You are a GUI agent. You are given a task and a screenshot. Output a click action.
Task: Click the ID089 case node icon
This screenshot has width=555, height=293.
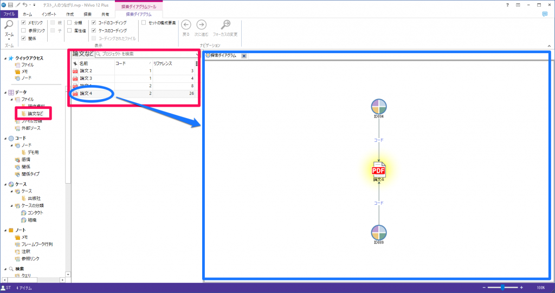click(379, 233)
